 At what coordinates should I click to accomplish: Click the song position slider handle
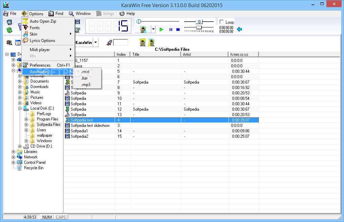[138, 21]
